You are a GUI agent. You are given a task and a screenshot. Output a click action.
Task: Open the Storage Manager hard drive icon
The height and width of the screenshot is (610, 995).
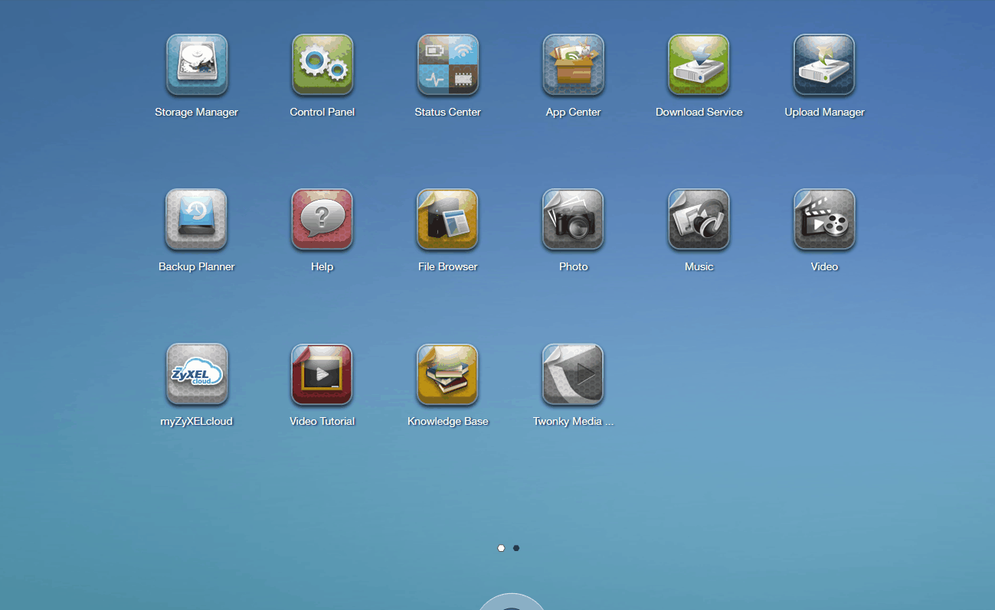click(x=197, y=64)
